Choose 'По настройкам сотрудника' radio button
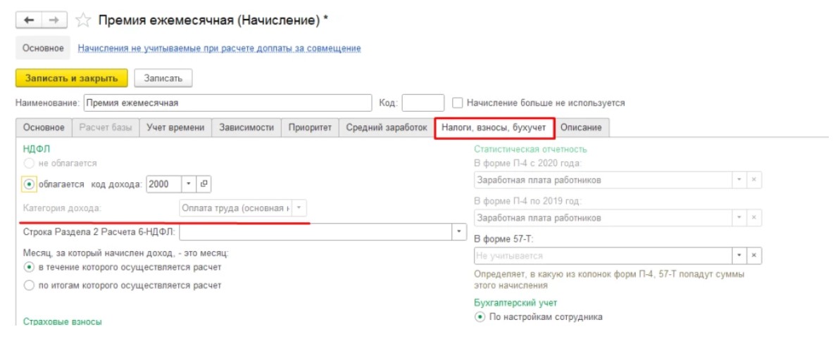Image resolution: width=833 pixels, height=341 pixels. 480,317
